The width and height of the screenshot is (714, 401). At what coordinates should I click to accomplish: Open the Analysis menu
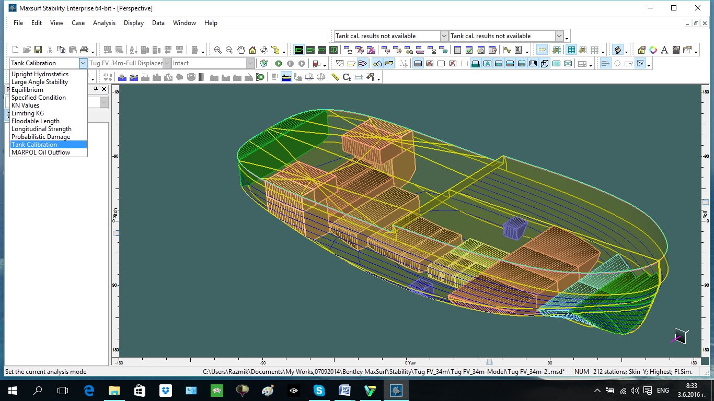(x=104, y=23)
